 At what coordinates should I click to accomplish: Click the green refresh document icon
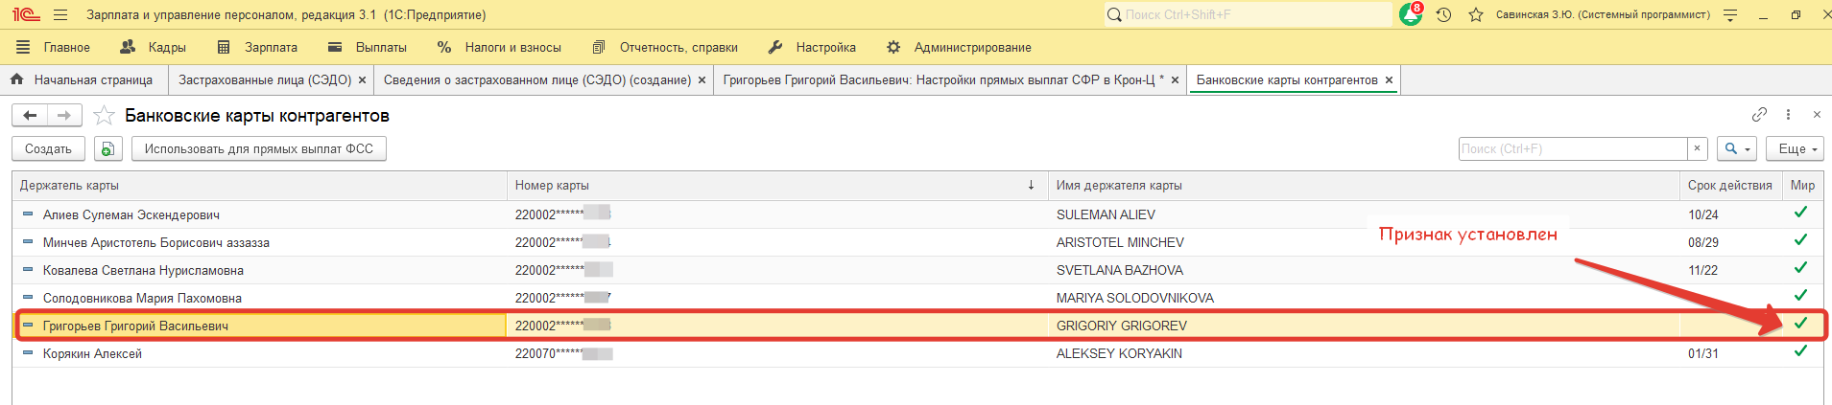click(x=107, y=148)
